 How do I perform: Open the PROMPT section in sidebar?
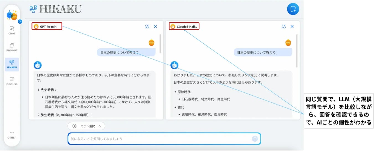12,47
